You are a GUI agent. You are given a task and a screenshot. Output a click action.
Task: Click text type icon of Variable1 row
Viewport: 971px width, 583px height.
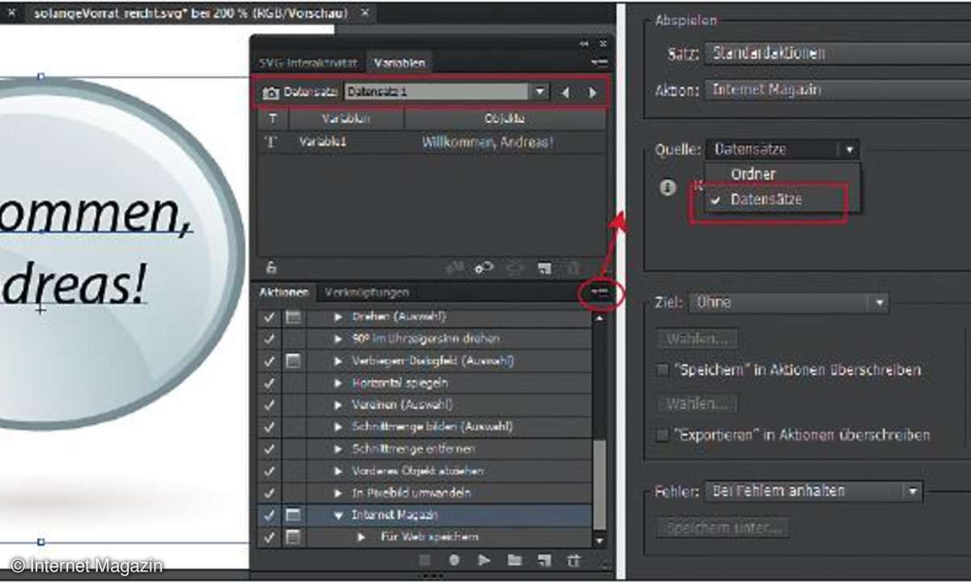coord(272,142)
